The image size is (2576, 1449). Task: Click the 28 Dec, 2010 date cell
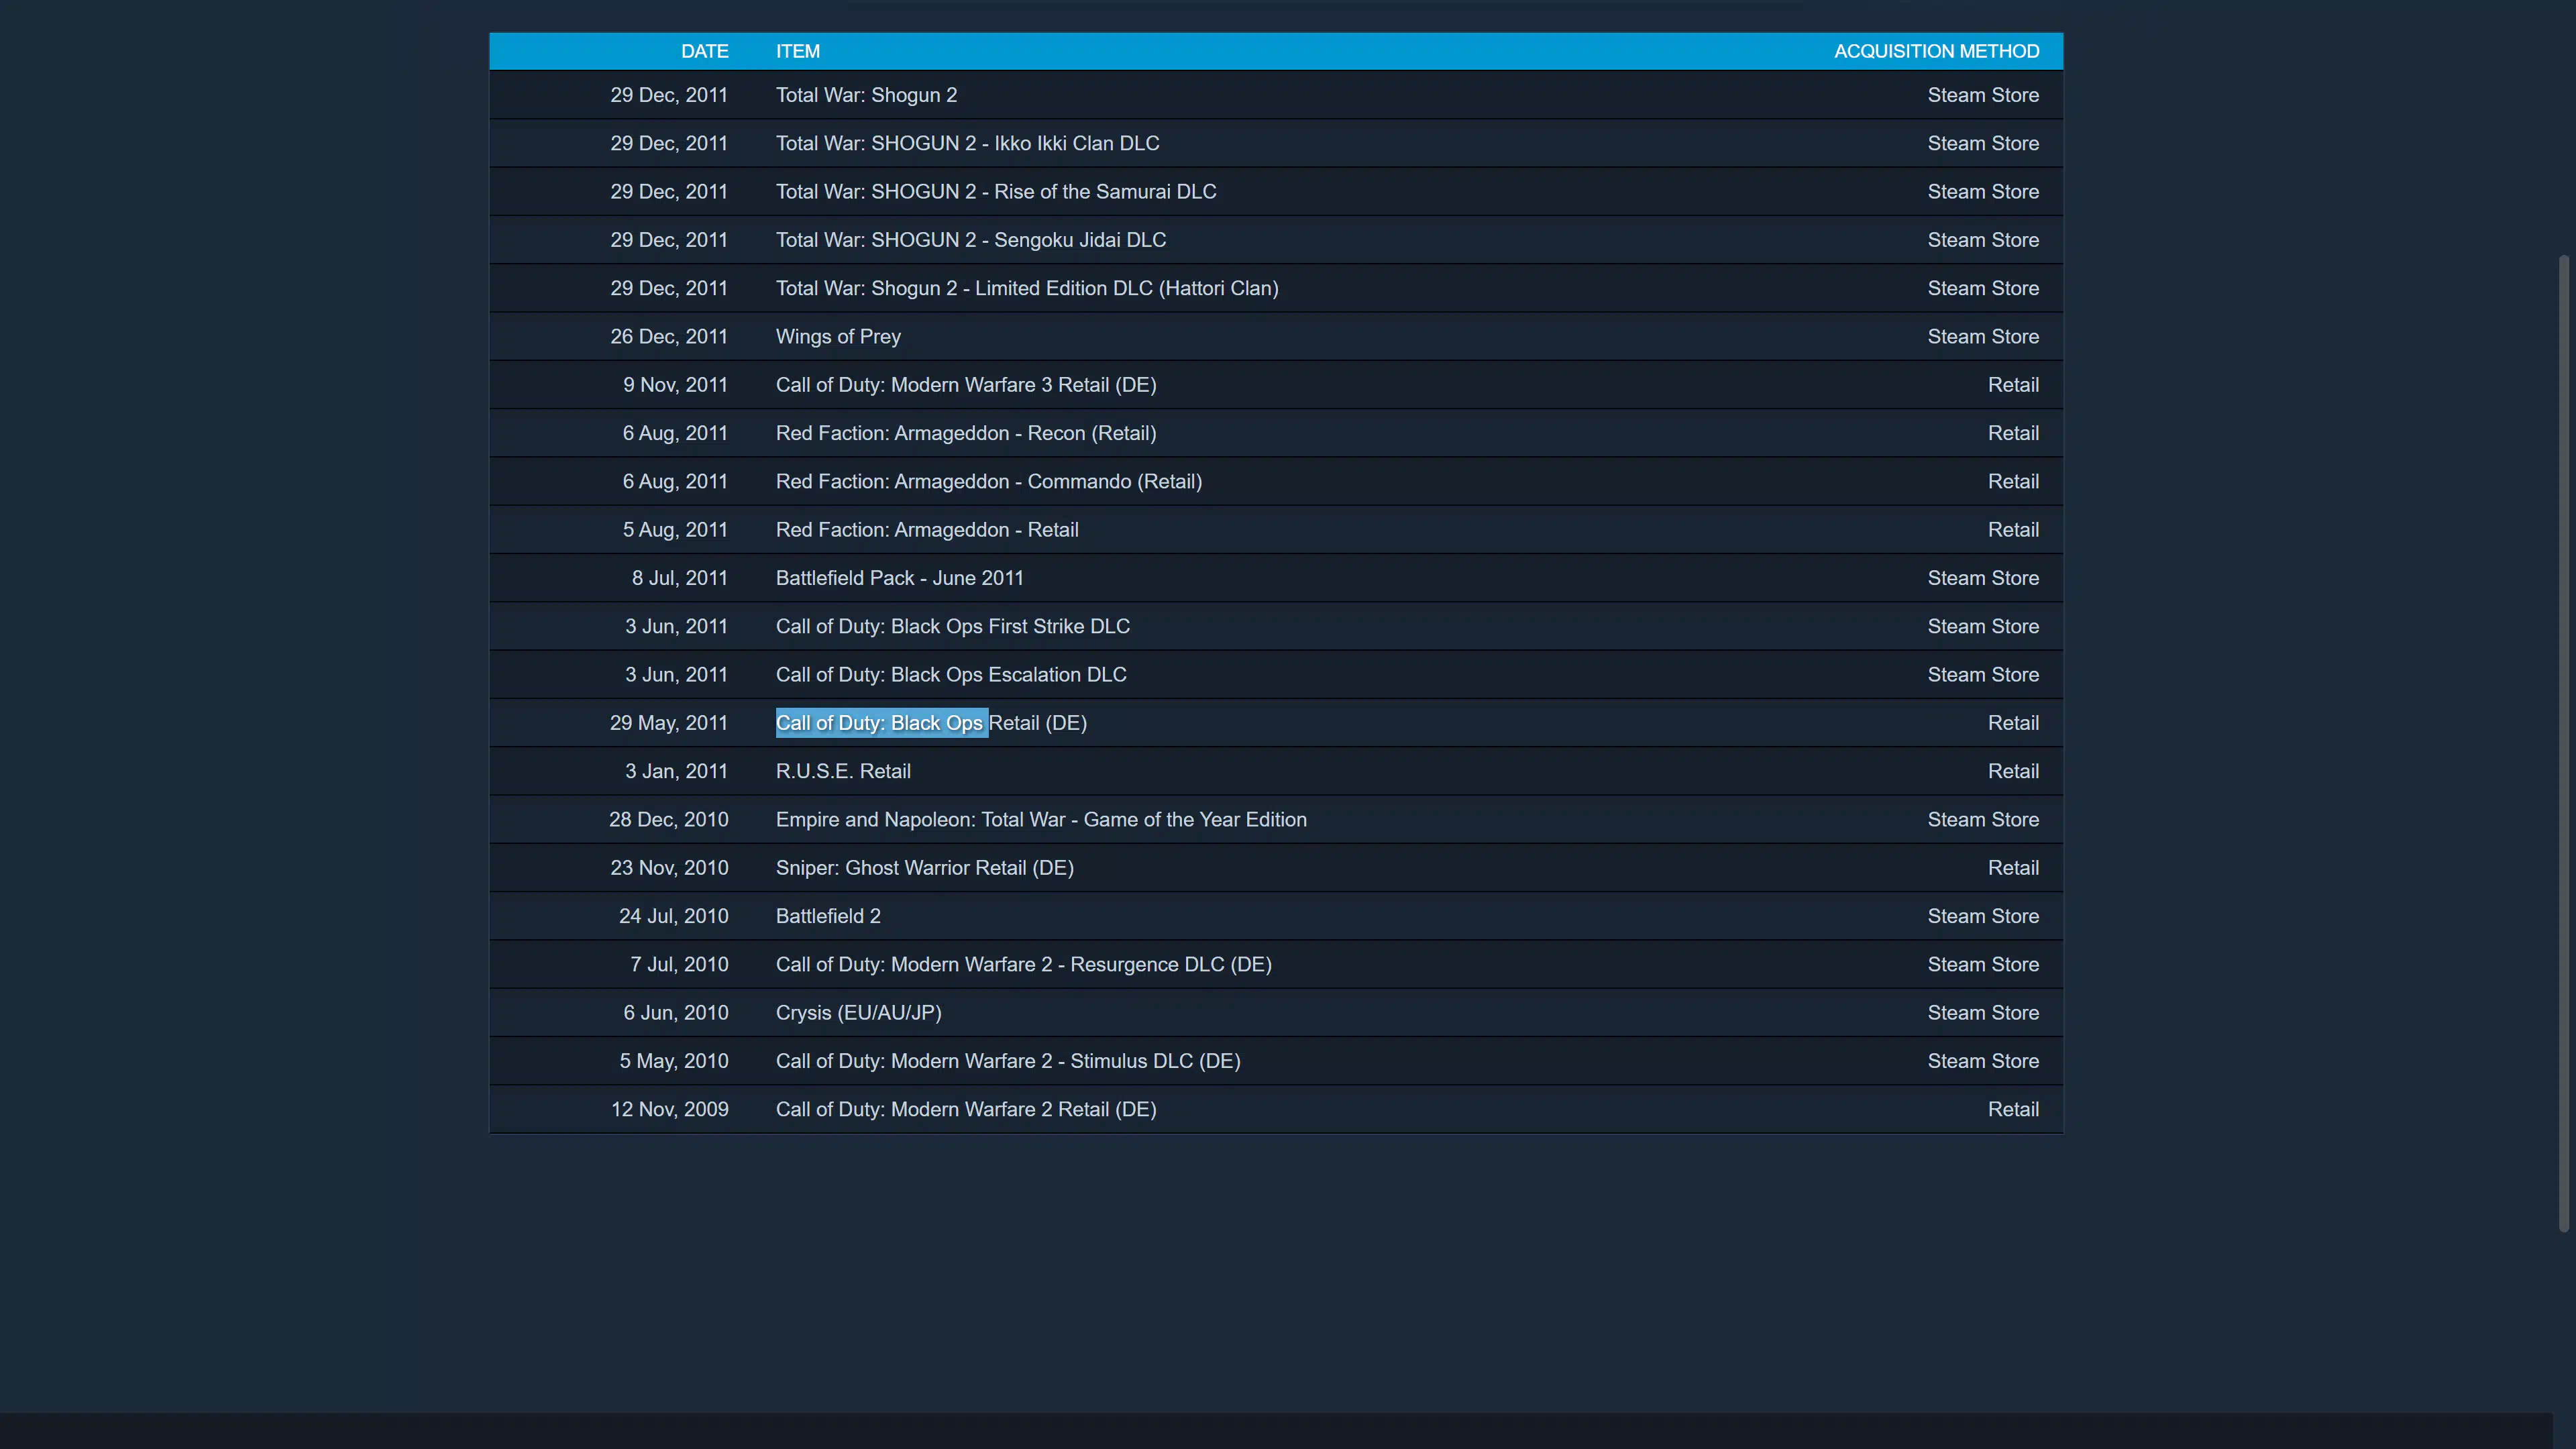tap(669, 820)
